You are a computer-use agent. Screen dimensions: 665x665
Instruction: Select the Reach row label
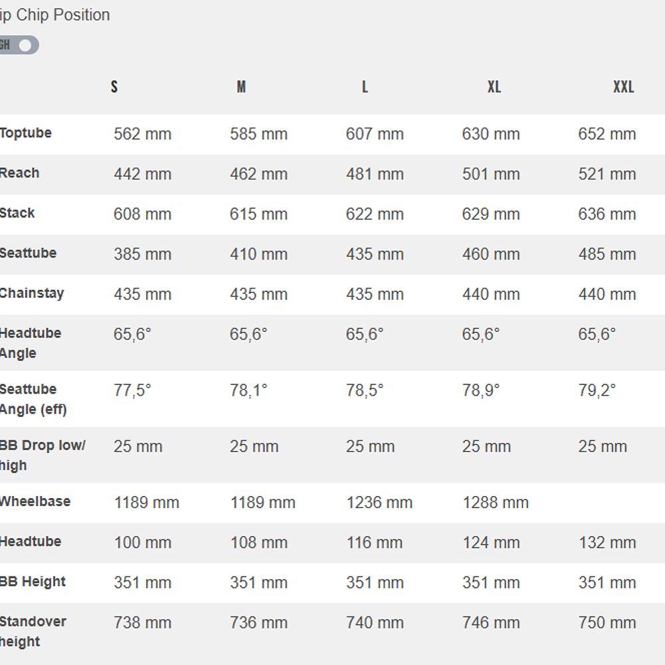click(20, 173)
